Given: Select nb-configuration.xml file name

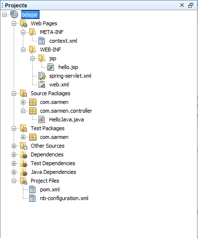Looking at the screenshot, I should 64,198.
